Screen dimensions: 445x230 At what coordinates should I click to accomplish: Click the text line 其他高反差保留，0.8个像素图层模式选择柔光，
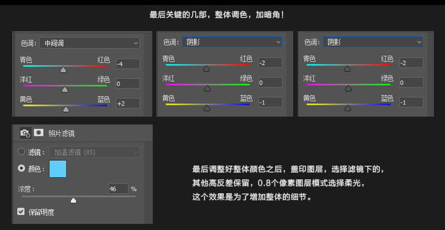[278, 183]
